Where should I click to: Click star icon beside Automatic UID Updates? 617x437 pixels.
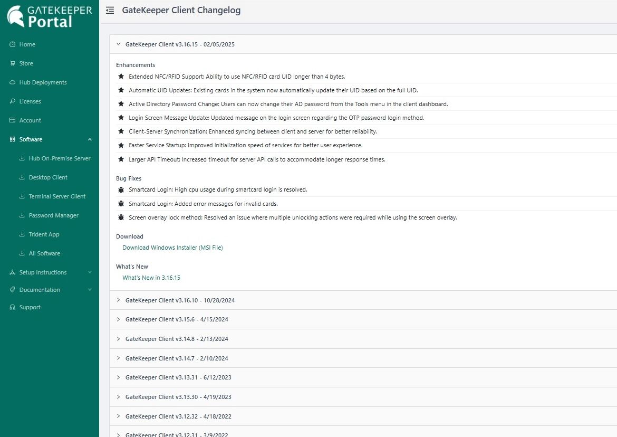[121, 90]
